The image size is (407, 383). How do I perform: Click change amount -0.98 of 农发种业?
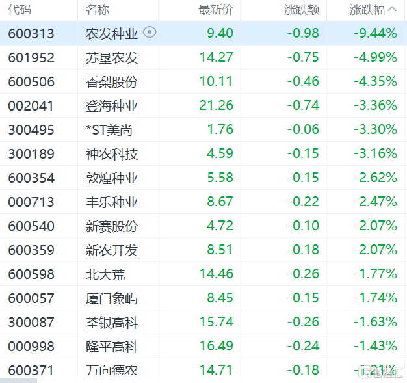point(303,33)
